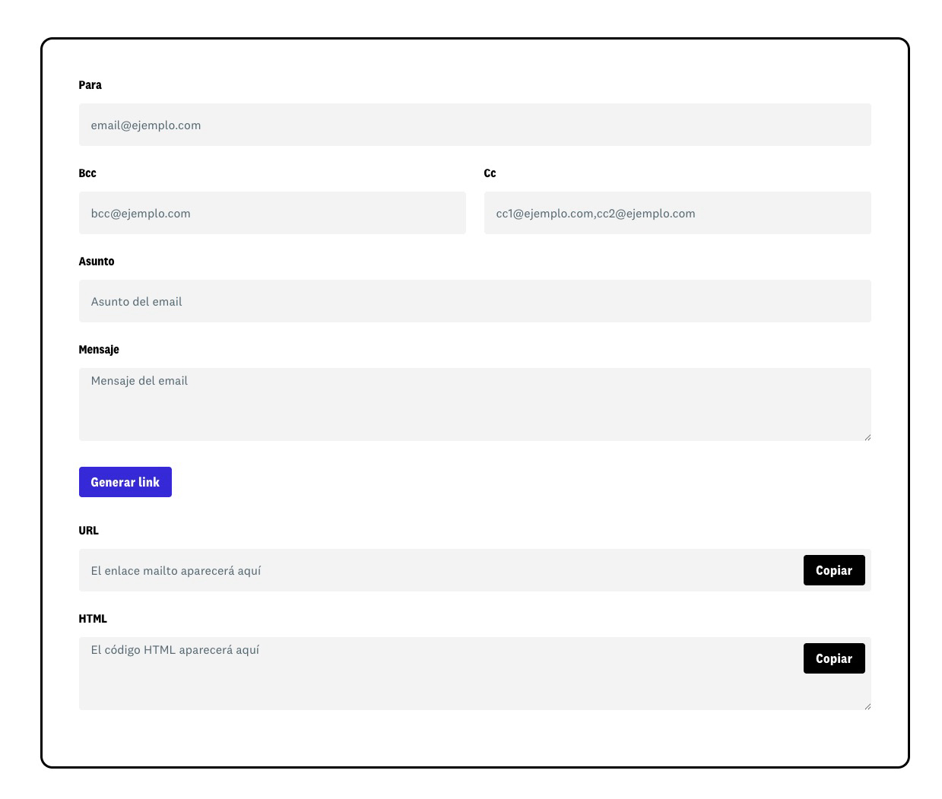The image size is (942, 799).
Task: Click the URL mailto output field
Action: tap(439, 570)
